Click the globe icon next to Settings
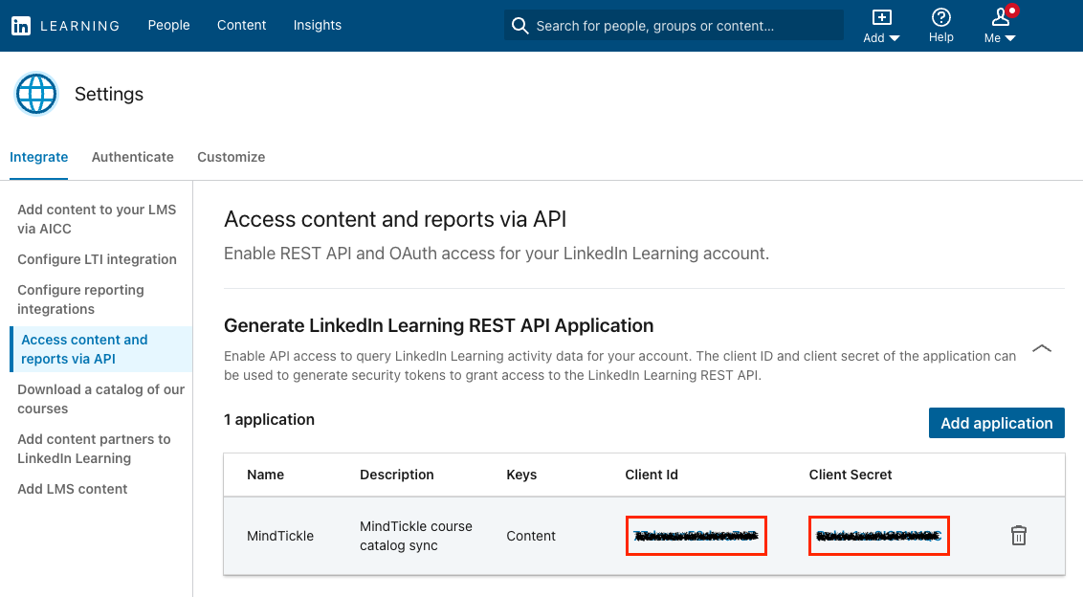This screenshot has width=1083, height=597. coord(35,94)
